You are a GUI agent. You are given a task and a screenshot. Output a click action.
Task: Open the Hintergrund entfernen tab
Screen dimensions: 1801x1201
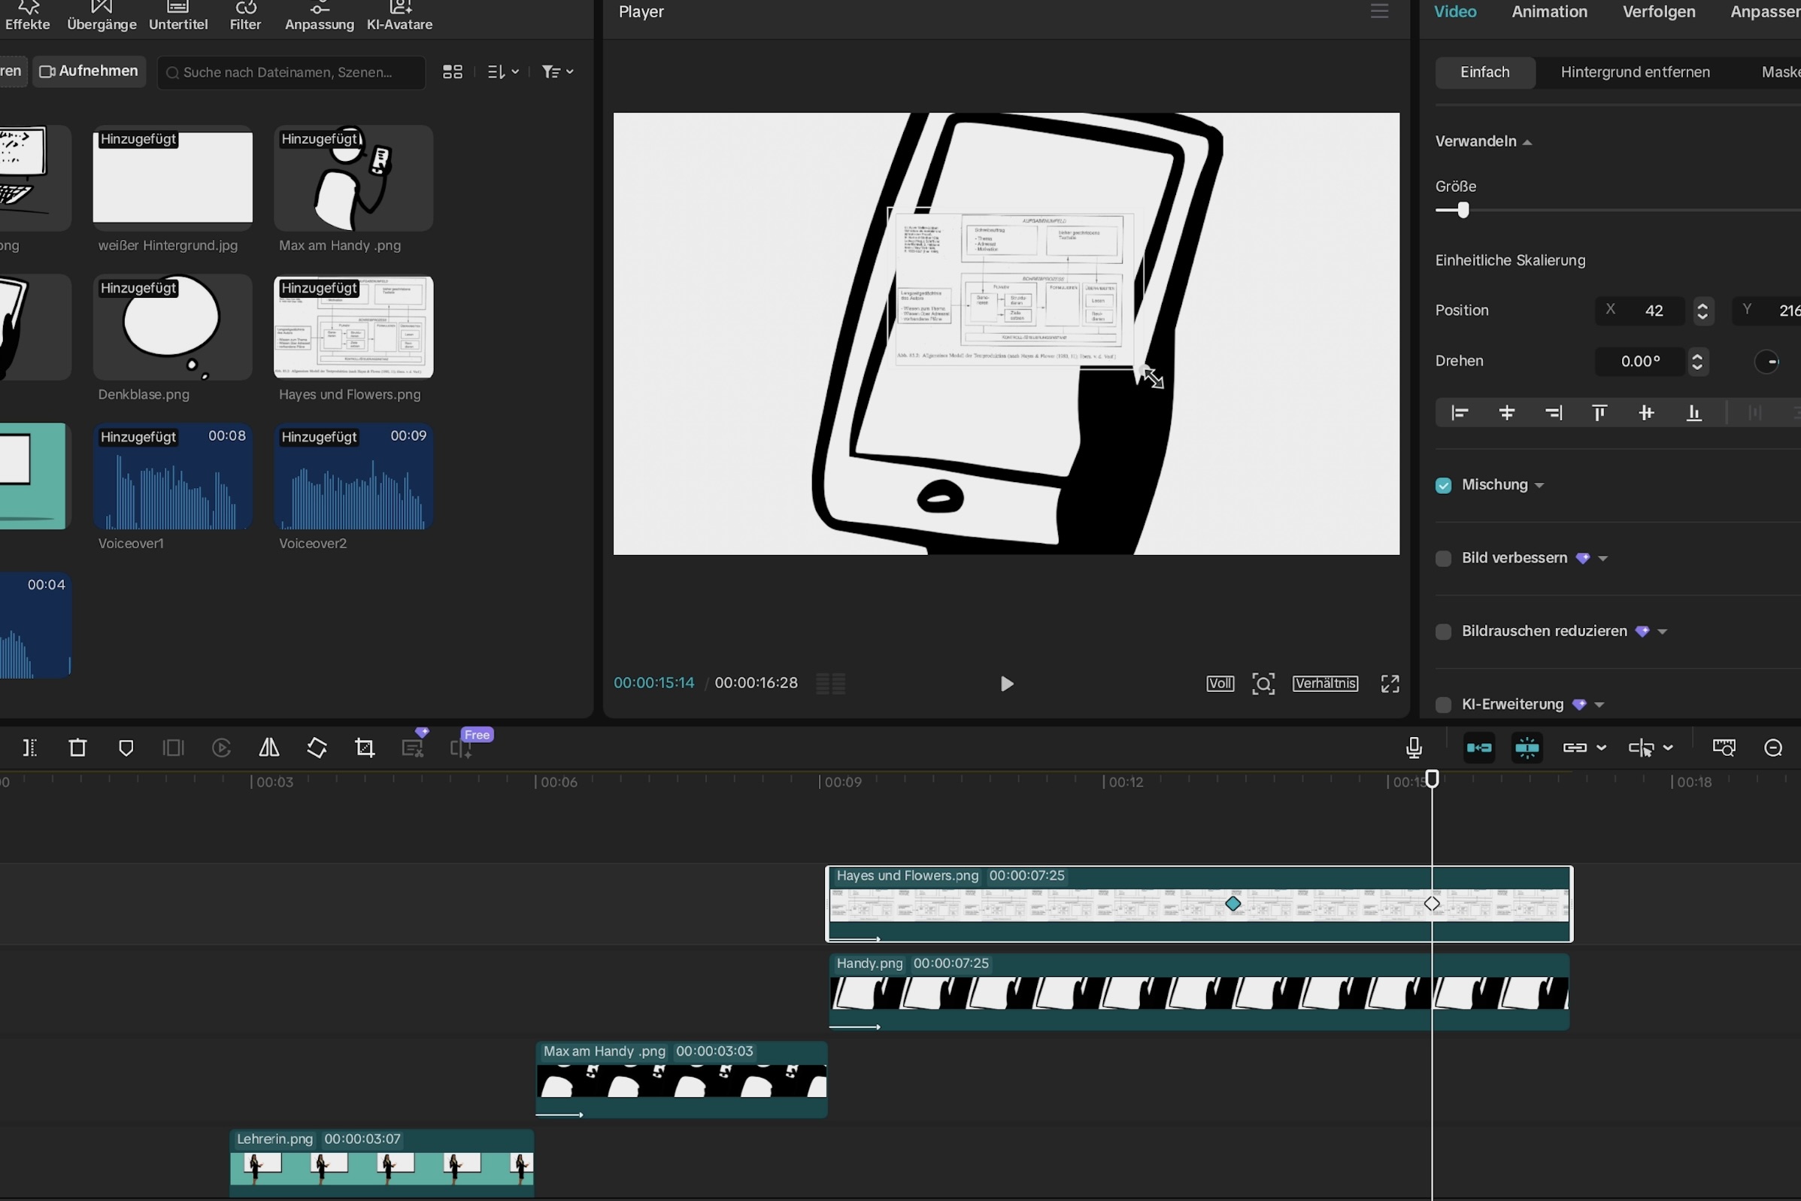pyautogui.click(x=1635, y=72)
